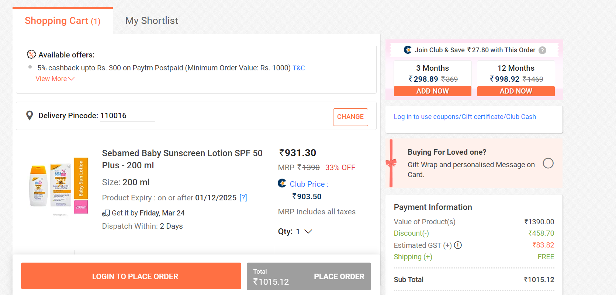Image resolution: width=616 pixels, height=295 pixels.
Task: Add 12 Months club membership
Action: [x=516, y=91]
